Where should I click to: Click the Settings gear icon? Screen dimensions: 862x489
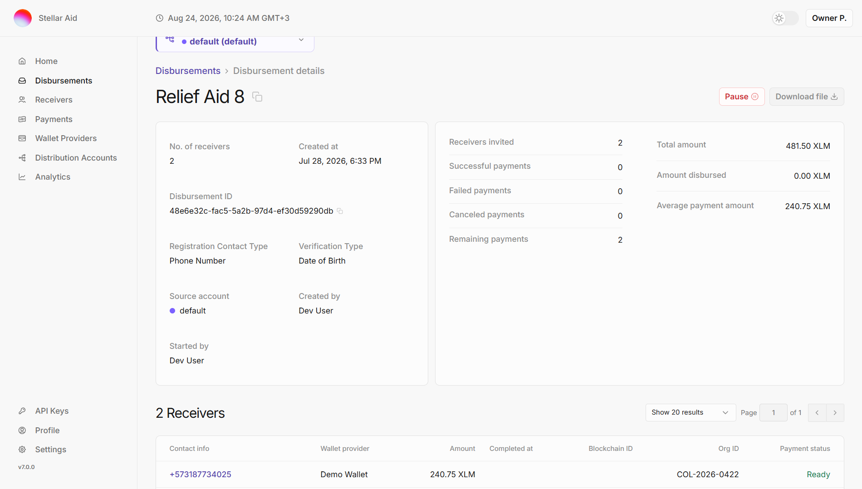22,450
